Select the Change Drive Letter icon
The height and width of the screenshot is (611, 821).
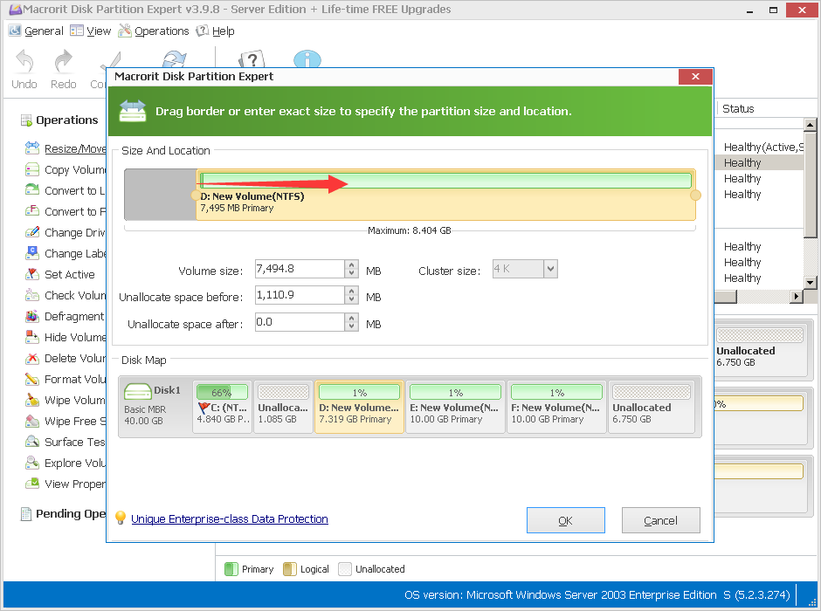point(32,232)
